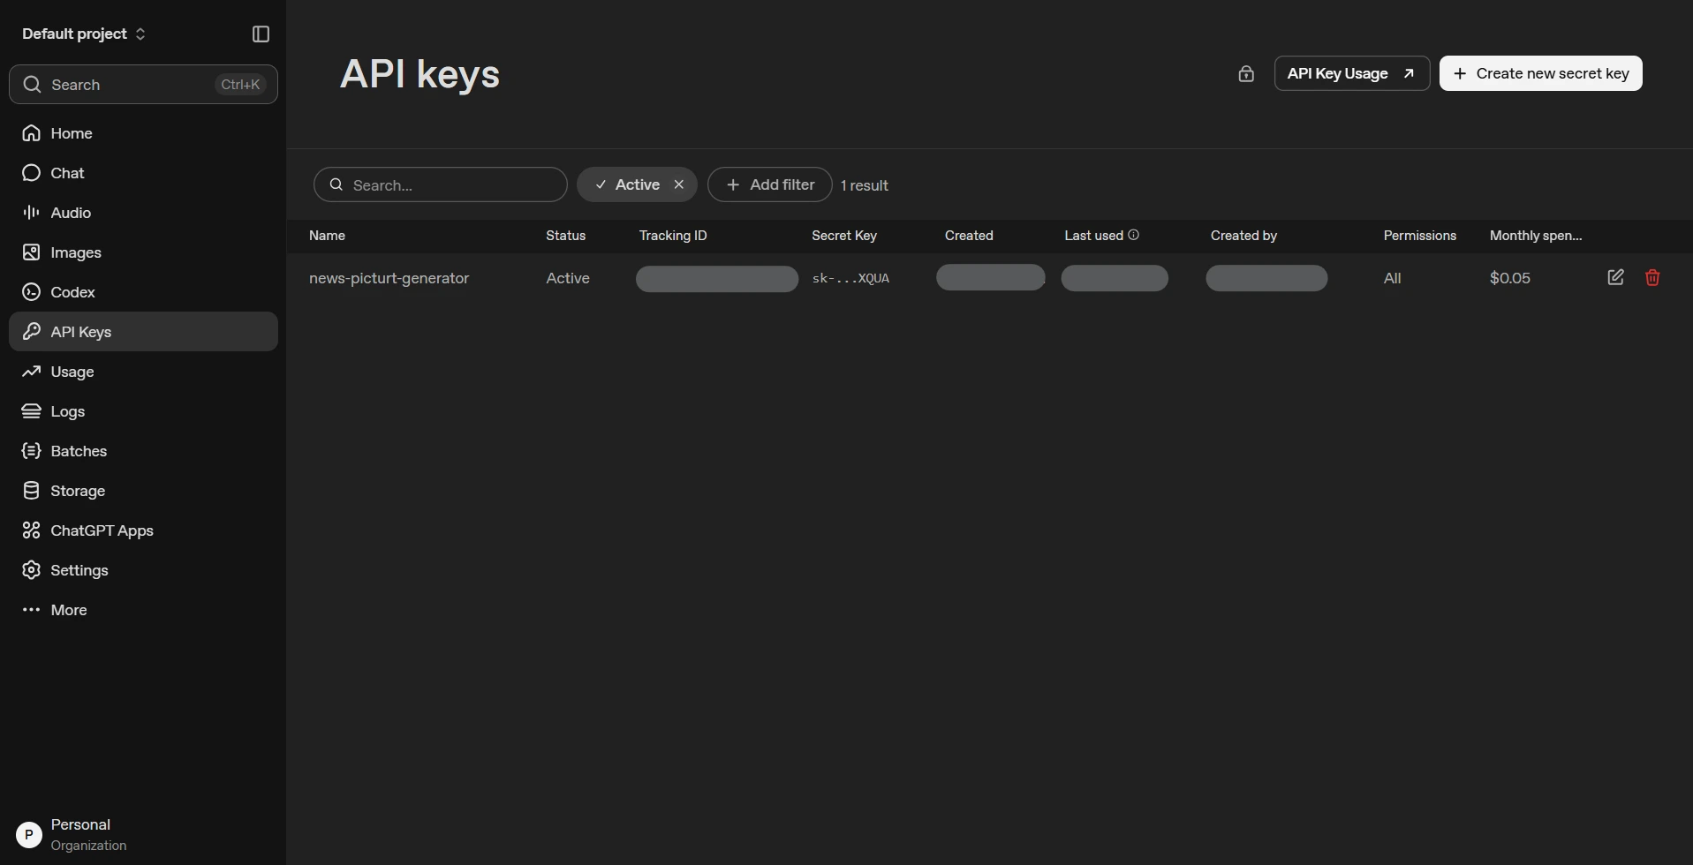1693x865 pixels.
Task: Click the lock icon beside API Key Usage
Action: pos(1245,74)
